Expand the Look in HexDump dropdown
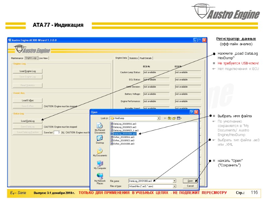This screenshot has height=201, width=268. (x=158, y=118)
